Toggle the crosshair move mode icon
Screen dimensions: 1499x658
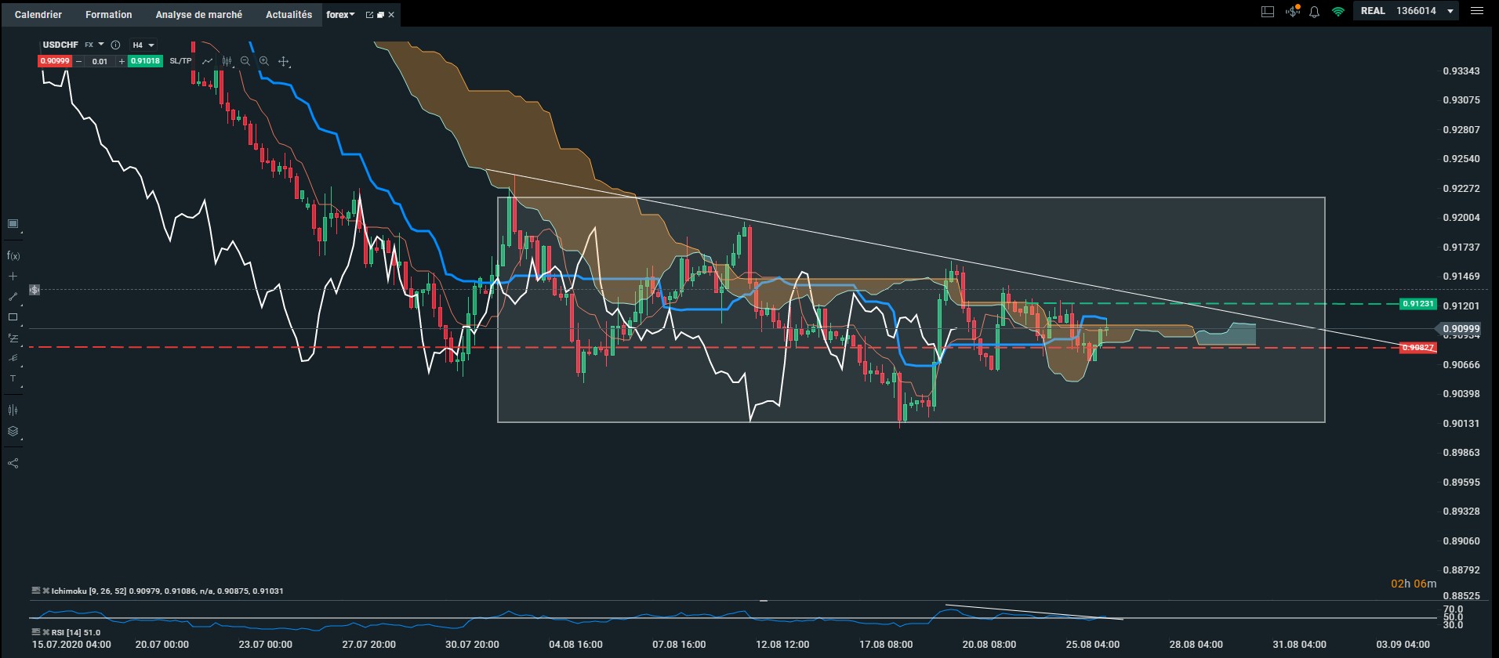(284, 61)
